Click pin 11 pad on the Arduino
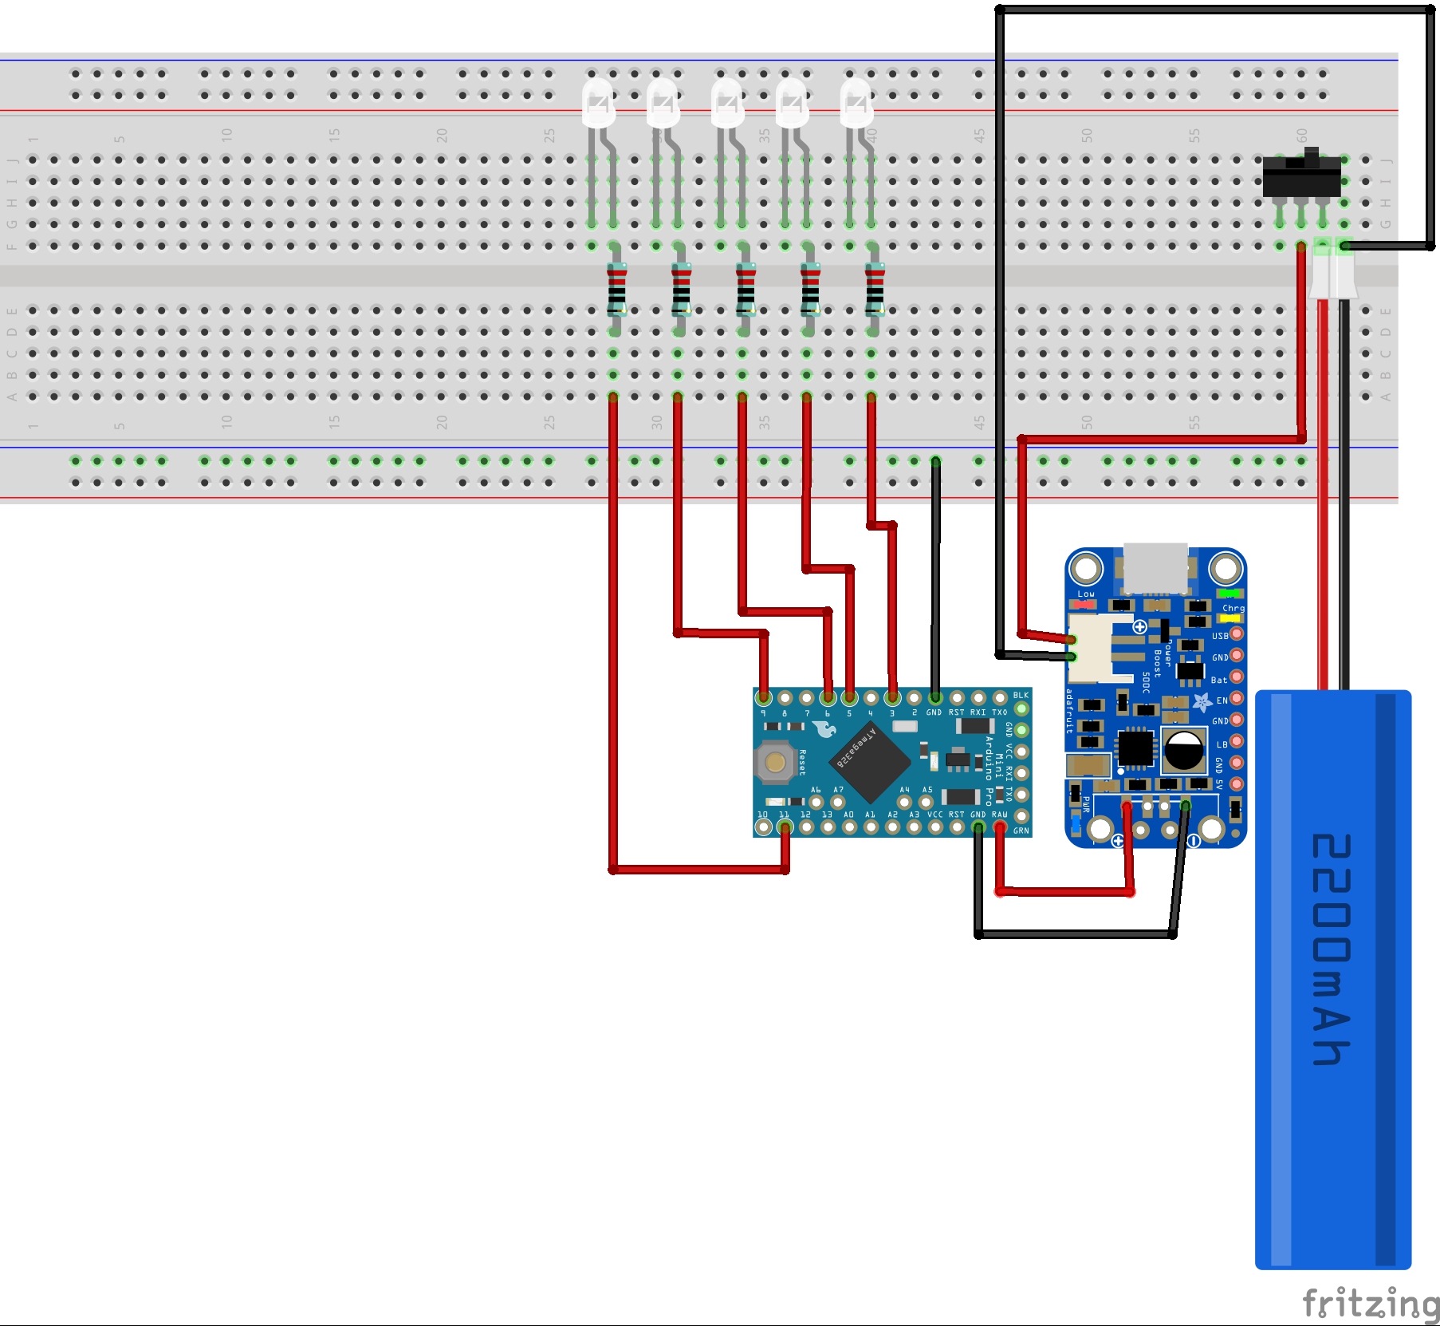This screenshot has height=1326, width=1440. 785,827
